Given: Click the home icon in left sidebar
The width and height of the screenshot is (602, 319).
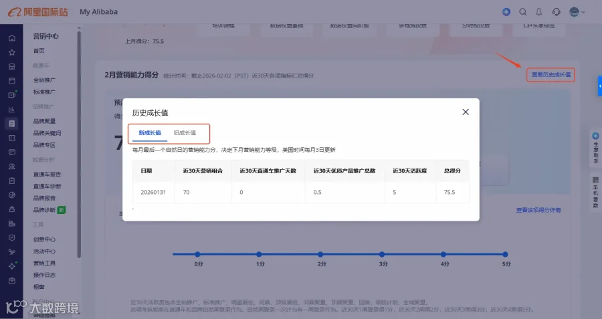Looking at the screenshot, I should (12, 38).
